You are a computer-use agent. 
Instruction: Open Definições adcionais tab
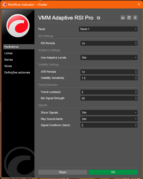click(17, 72)
